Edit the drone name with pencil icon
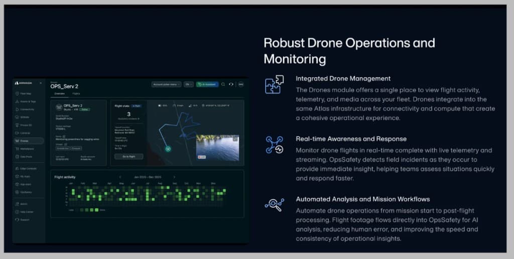 point(64,137)
